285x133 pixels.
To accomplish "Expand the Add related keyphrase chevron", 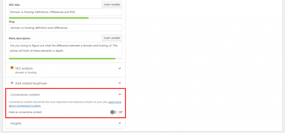I will tap(120, 83).
